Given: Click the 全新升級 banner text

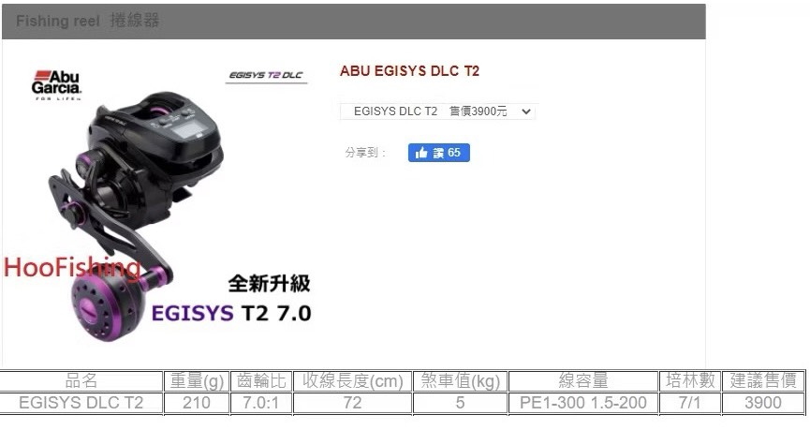Looking at the screenshot, I should tap(269, 283).
